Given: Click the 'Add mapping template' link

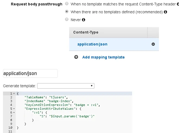Looking at the screenshot, I should pyautogui.click(x=103, y=57).
